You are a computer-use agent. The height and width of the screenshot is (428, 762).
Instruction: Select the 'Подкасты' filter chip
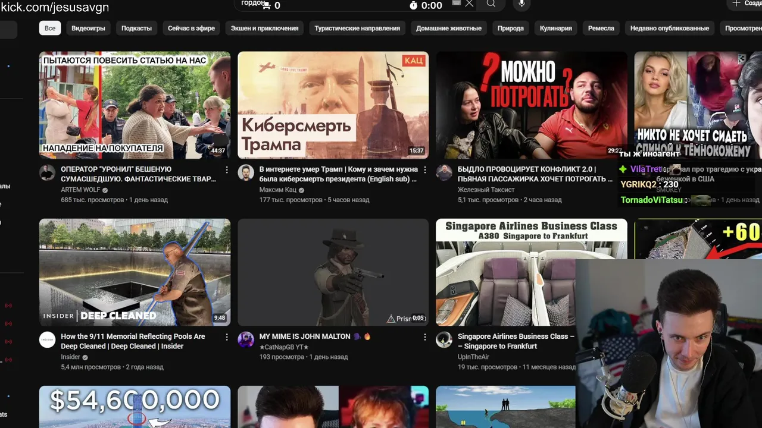(x=136, y=28)
